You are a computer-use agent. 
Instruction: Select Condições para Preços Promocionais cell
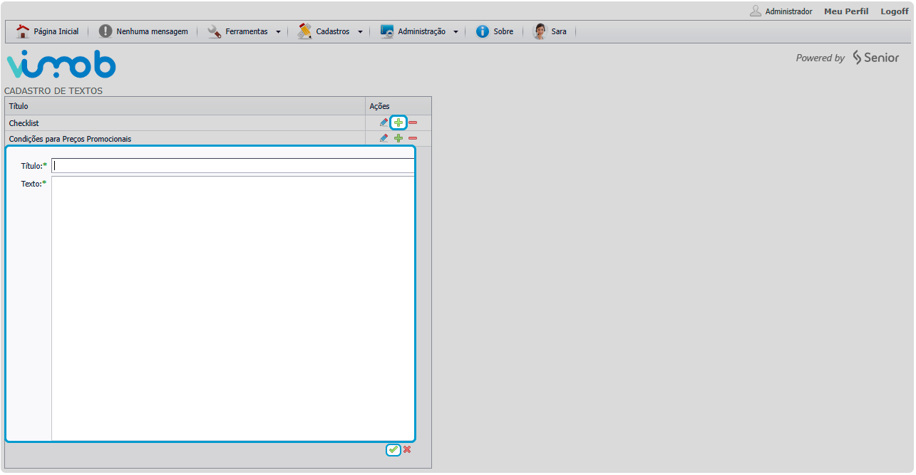point(185,138)
